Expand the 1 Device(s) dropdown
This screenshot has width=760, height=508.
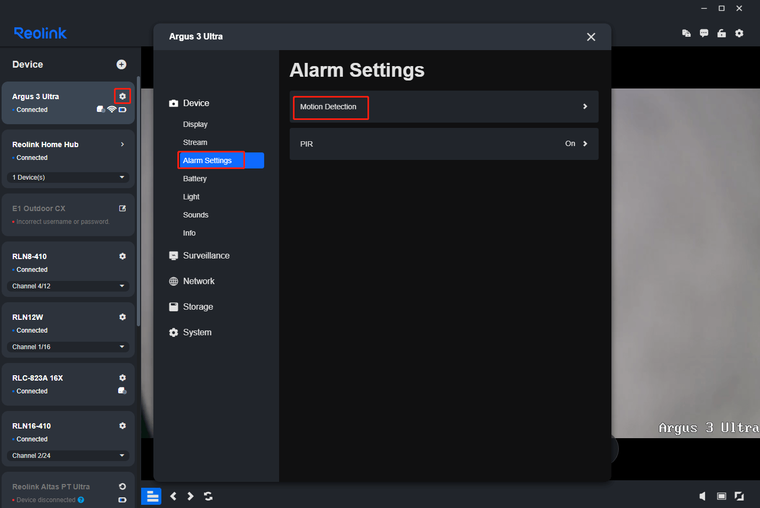(68, 177)
